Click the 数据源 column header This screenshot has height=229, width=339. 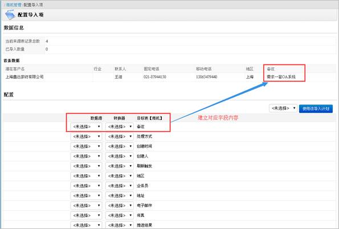96,118
